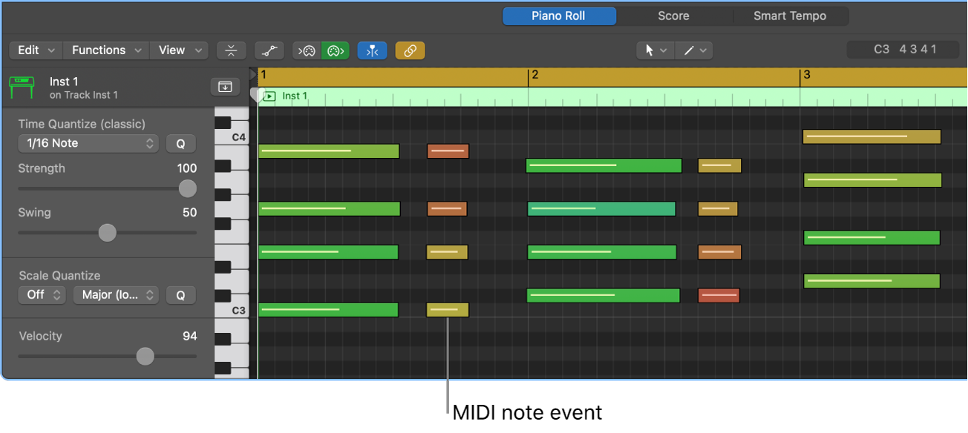Image resolution: width=968 pixels, height=433 pixels.
Task: Toggle the yellow Link button
Action: [x=410, y=50]
